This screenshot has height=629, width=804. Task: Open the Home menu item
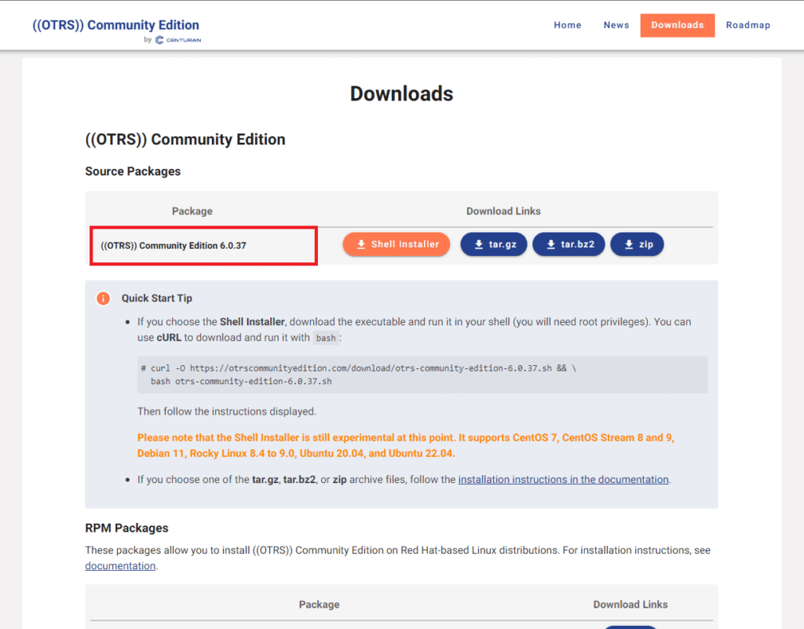pos(568,25)
